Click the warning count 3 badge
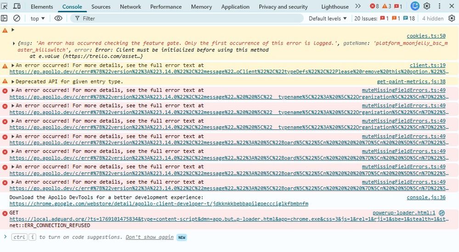The height and width of the screenshot is (252, 459). [386, 6]
